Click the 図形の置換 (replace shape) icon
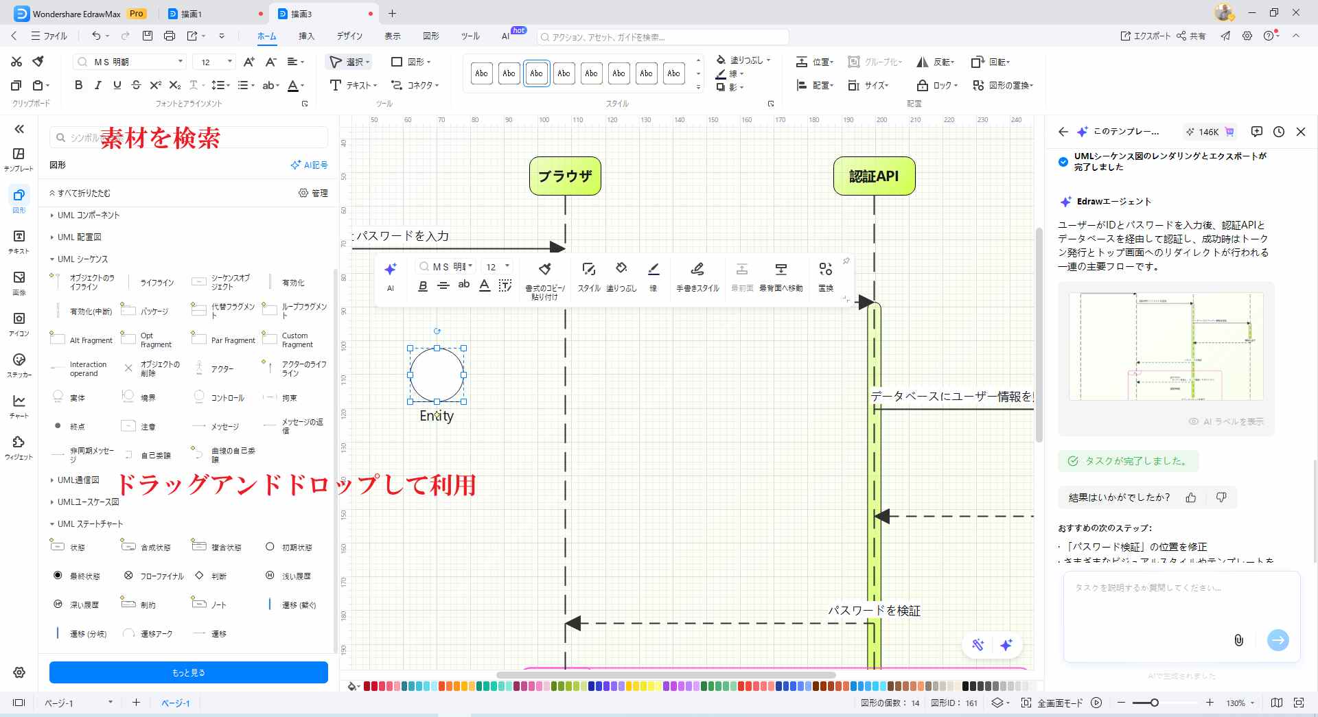1318x717 pixels. click(1002, 85)
